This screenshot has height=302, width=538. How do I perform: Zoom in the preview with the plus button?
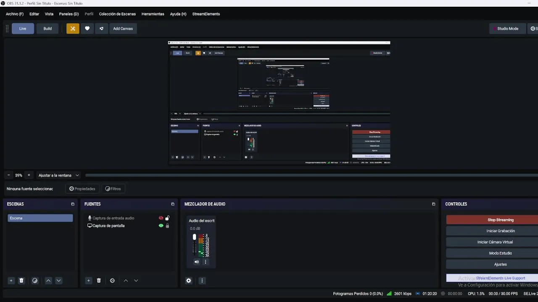point(29,175)
